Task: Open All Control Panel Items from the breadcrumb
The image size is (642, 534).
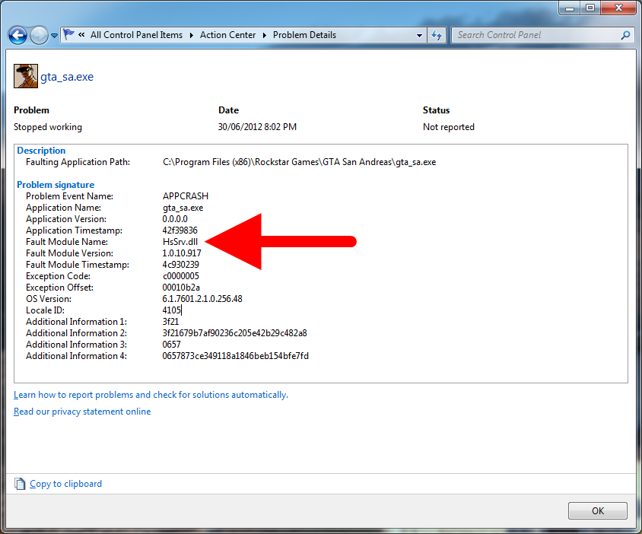Action: coord(137,35)
